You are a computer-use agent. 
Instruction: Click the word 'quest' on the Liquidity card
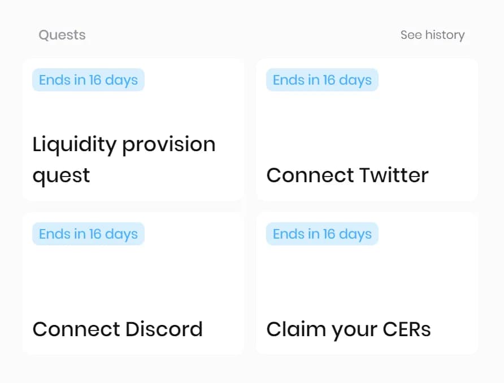click(61, 176)
